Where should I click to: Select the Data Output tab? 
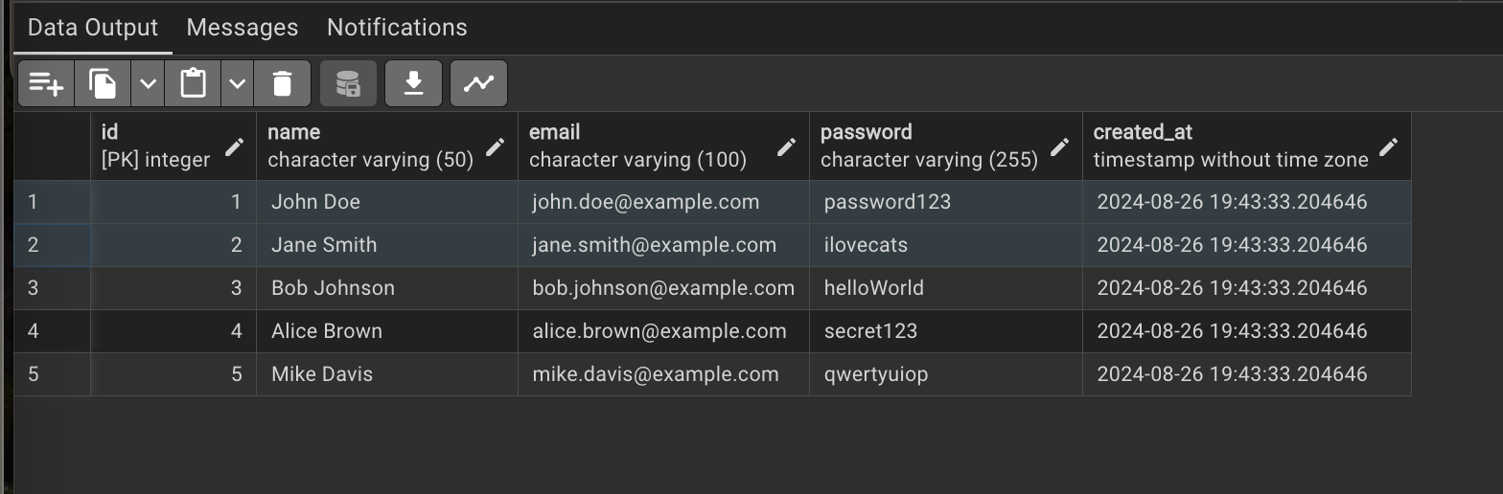point(93,28)
